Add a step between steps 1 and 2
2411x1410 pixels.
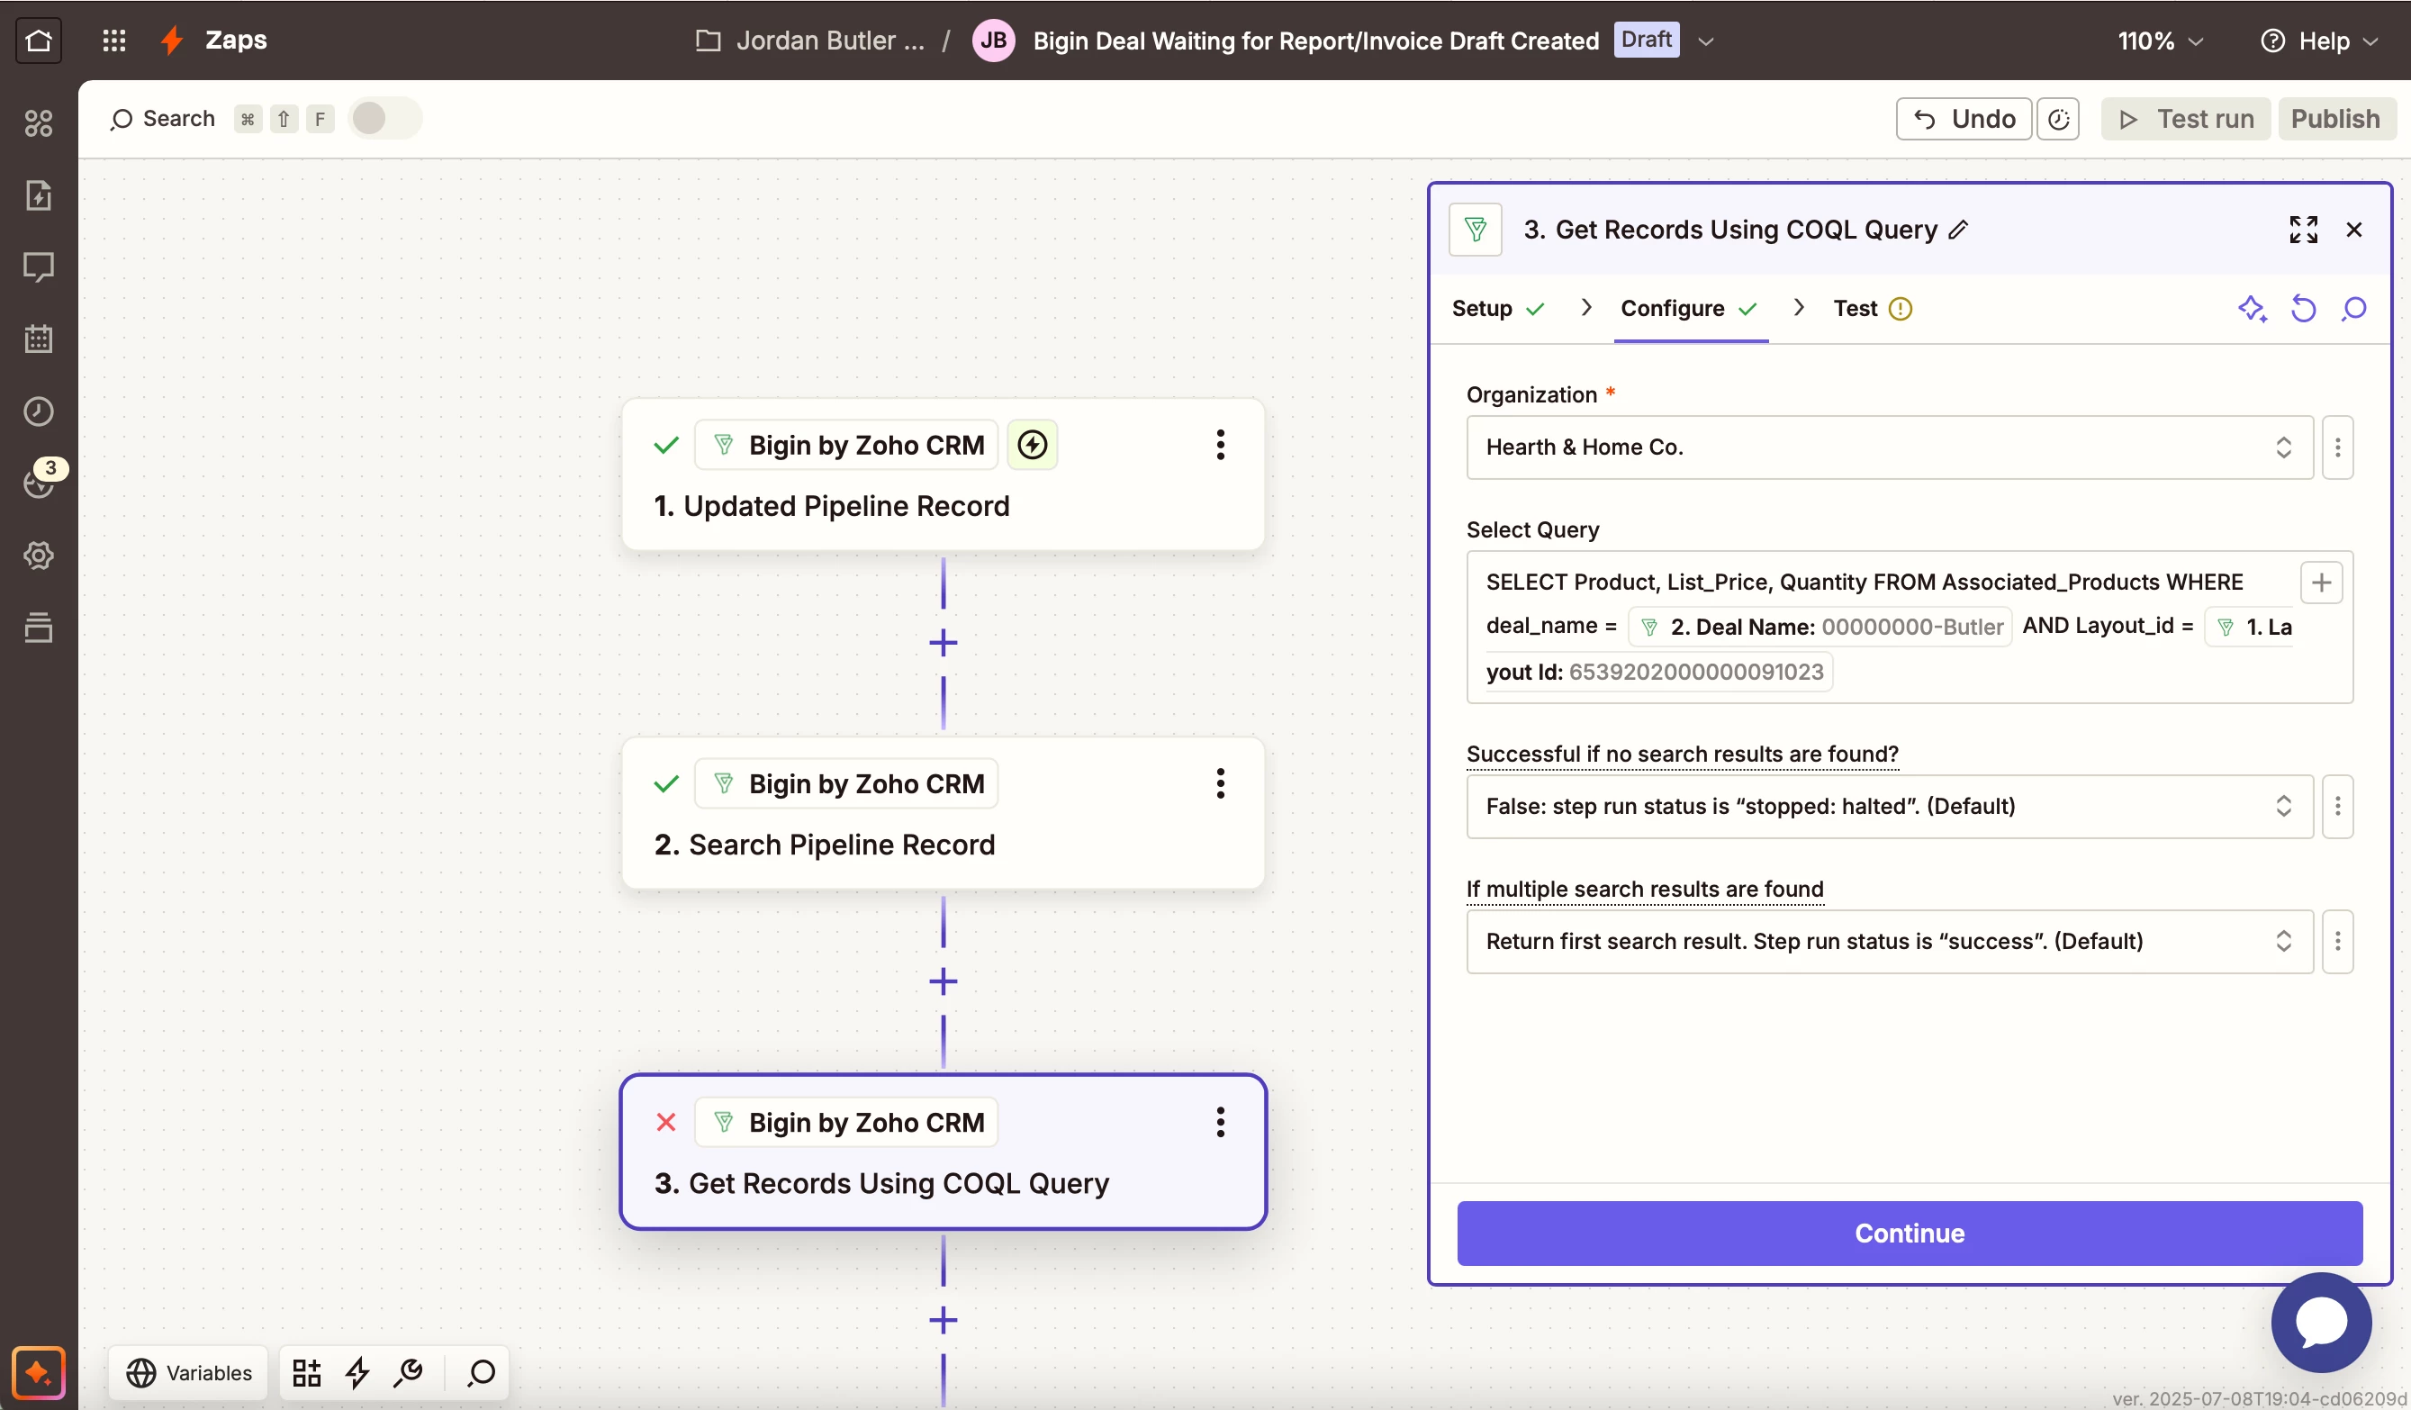click(x=943, y=642)
